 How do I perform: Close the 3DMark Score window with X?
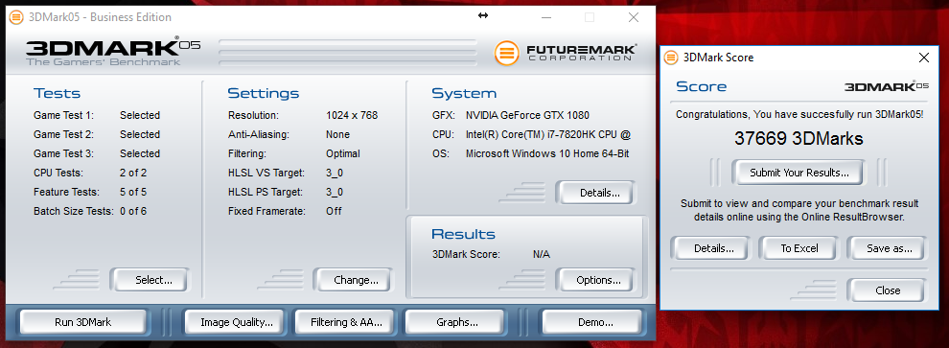(923, 58)
